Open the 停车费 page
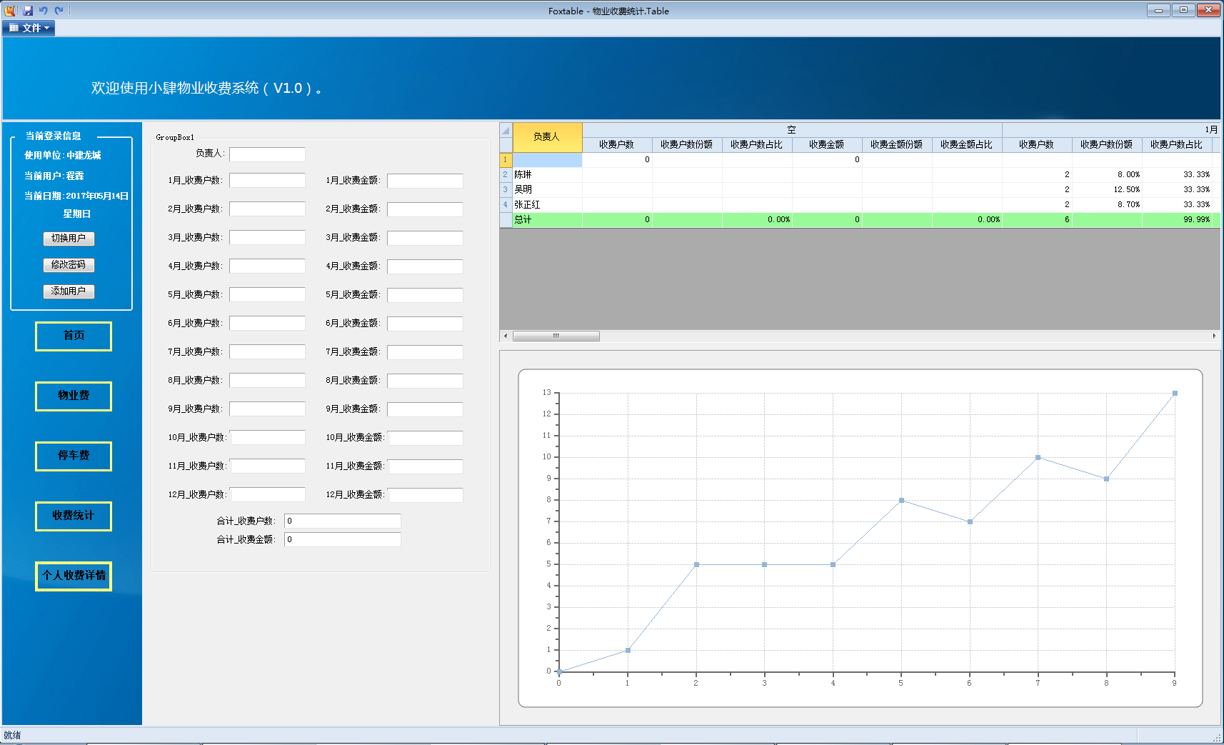This screenshot has width=1224, height=745. (74, 456)
